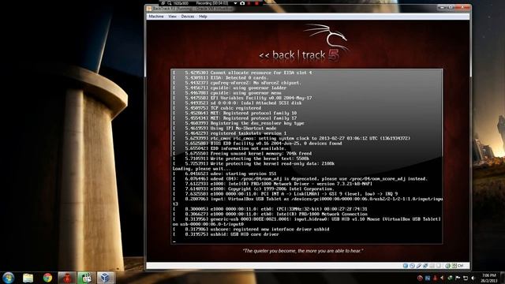Minimize the VirtualBox VM window
The height and width of the screenshot is (284, 505).
[442, 7]
